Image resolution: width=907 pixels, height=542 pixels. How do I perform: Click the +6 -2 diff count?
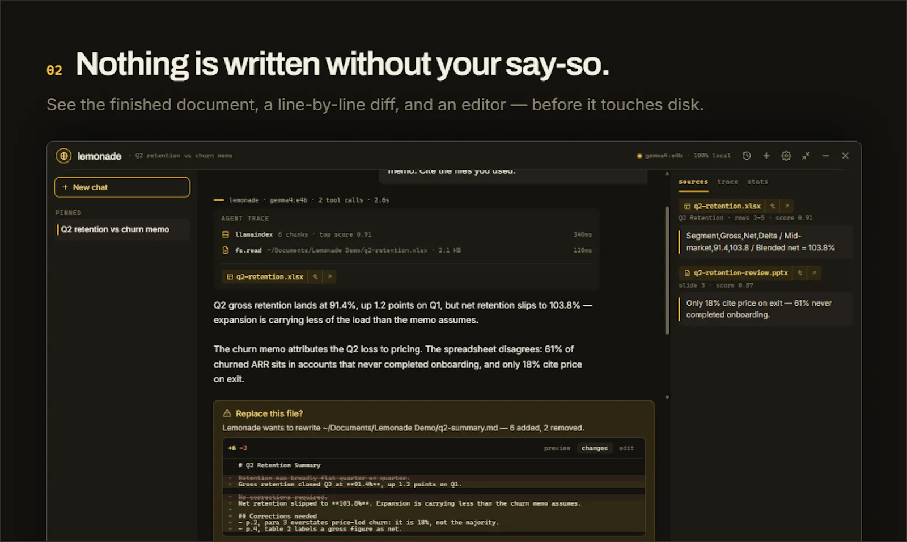238,448
